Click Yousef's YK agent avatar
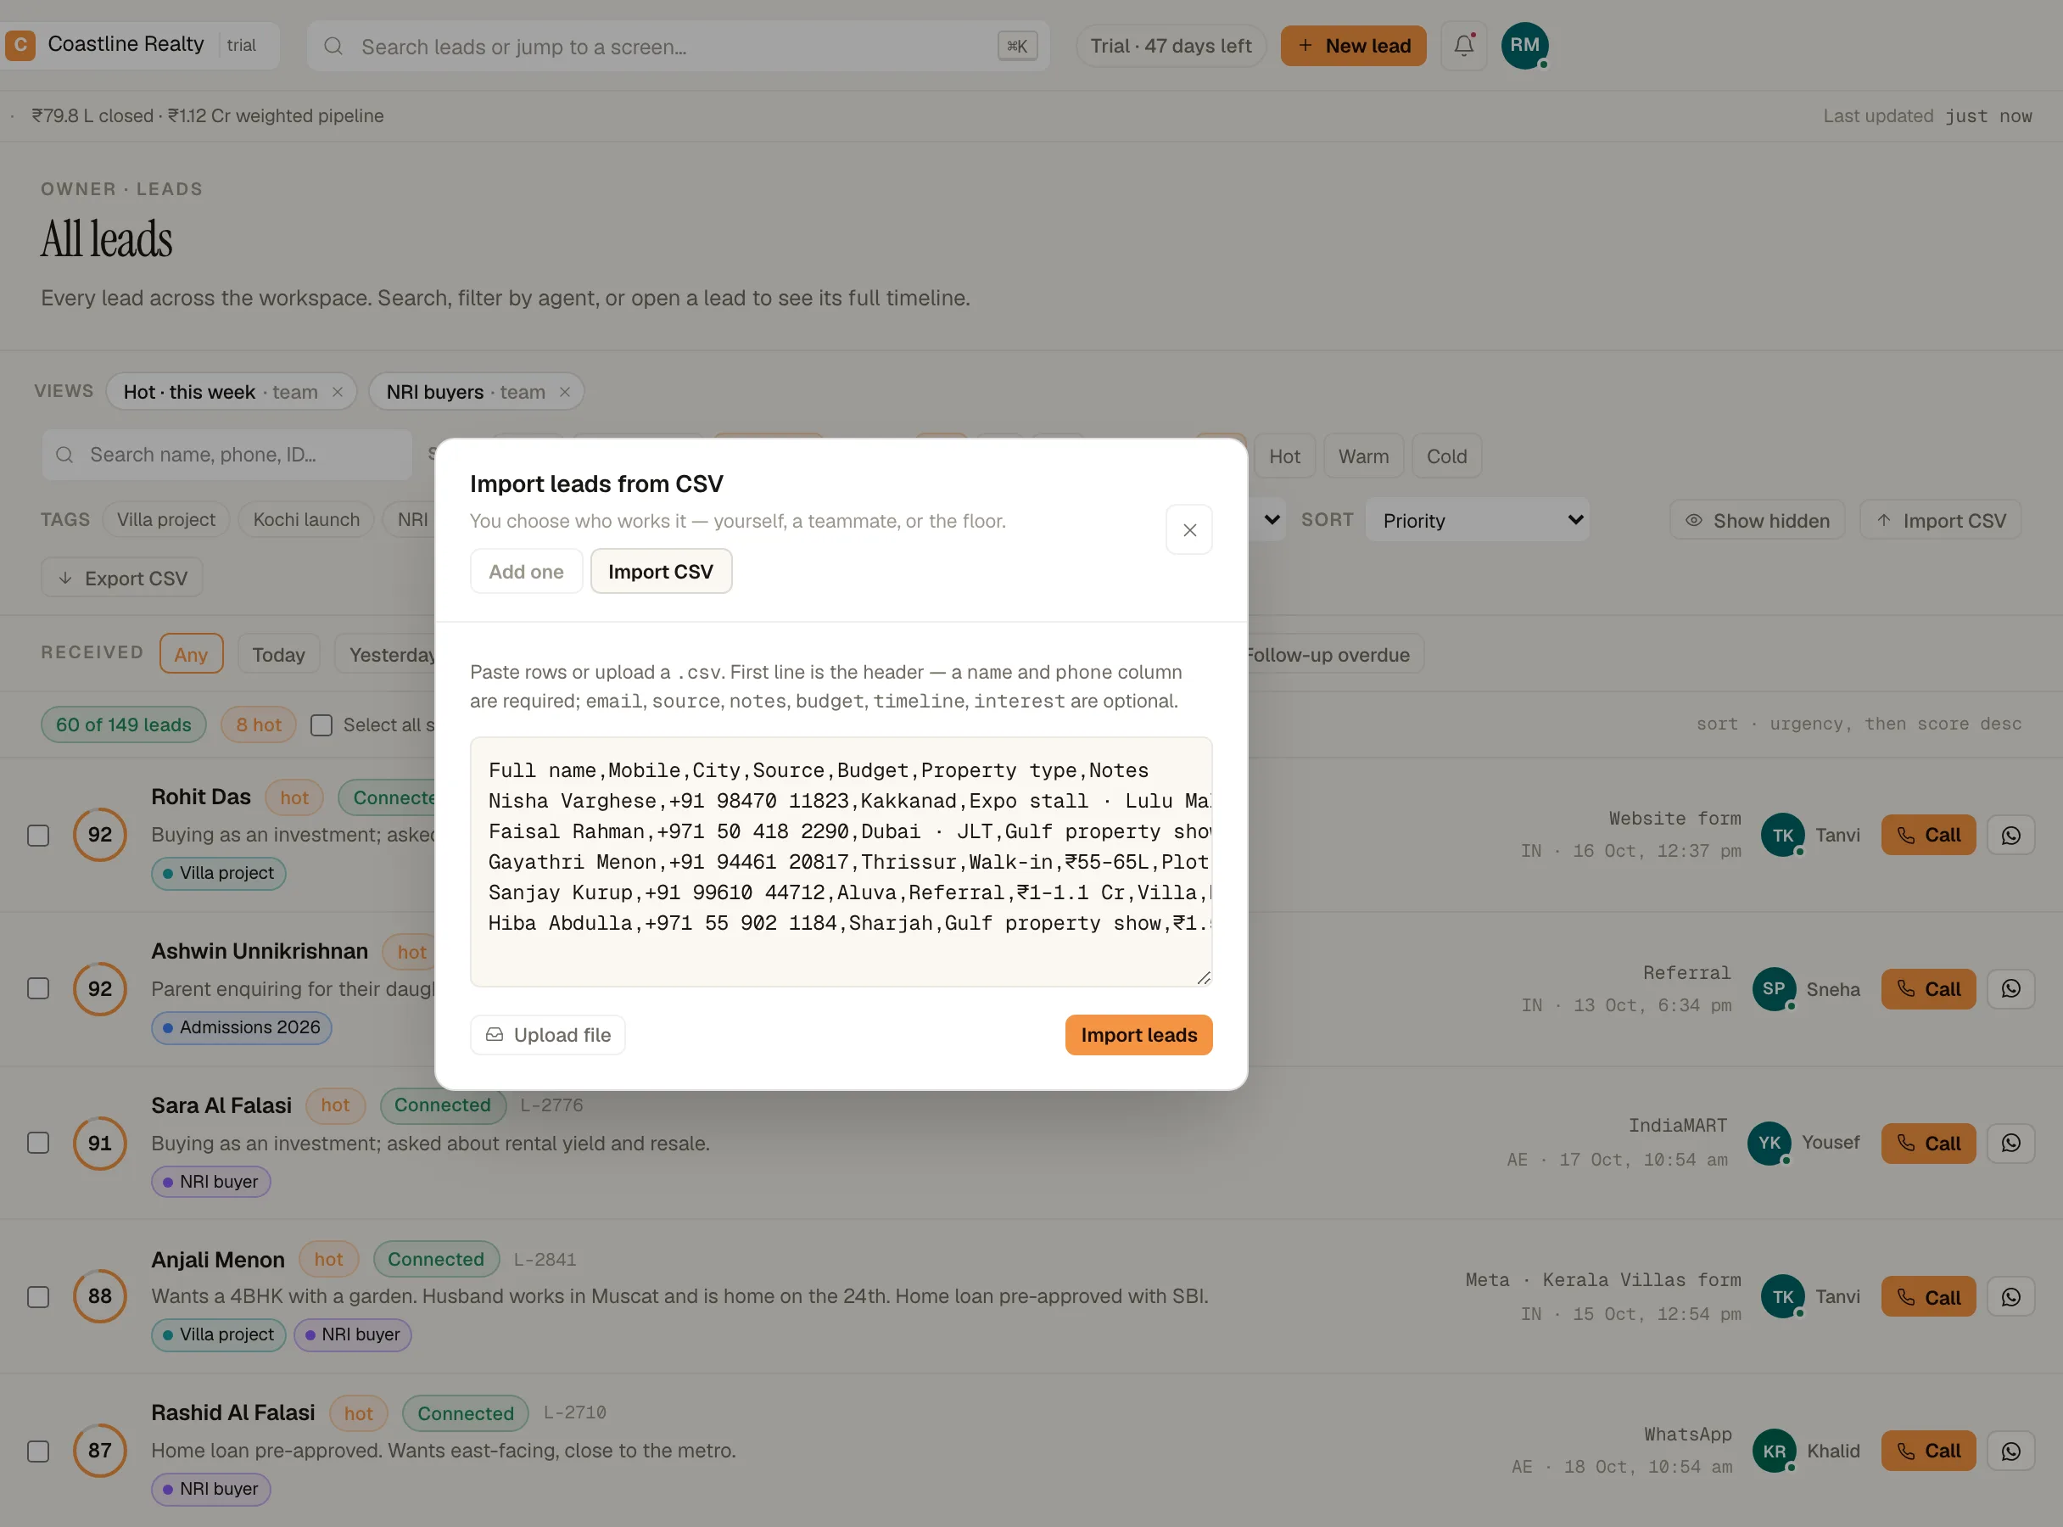2063x1527 pixels. pos(1769,1144)
